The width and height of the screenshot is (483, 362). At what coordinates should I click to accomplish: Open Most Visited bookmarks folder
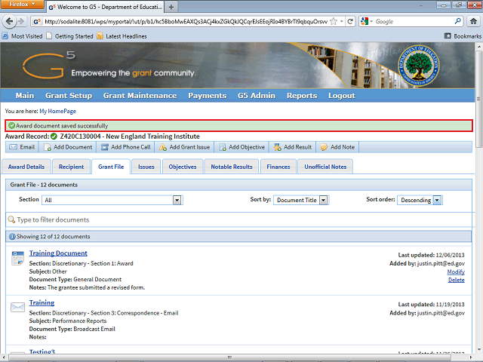point(22,36)
